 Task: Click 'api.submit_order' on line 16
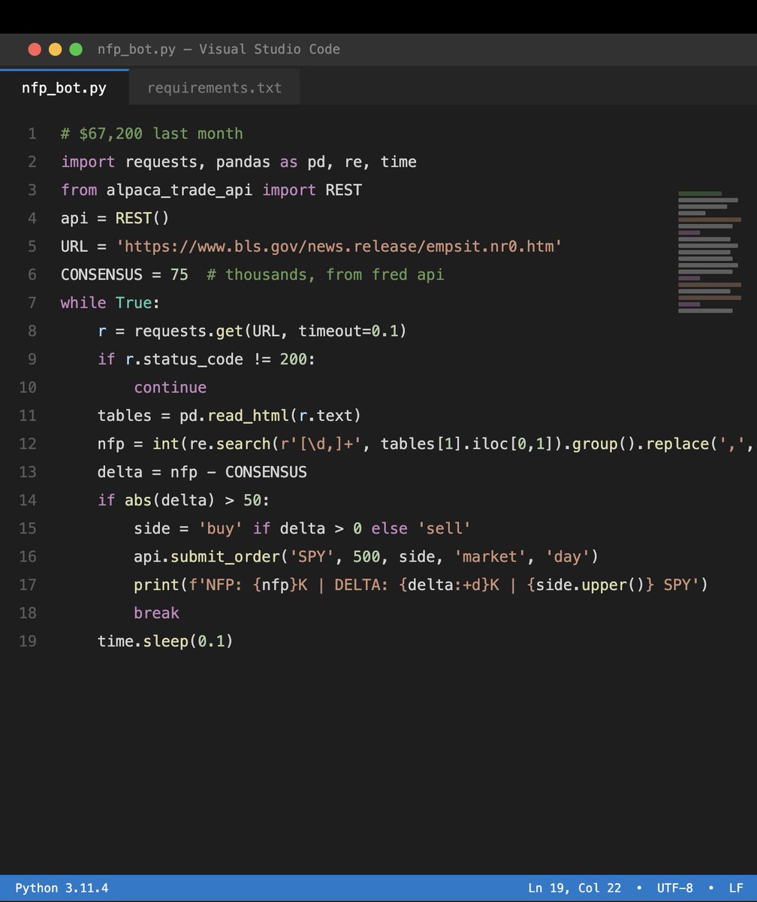(207, 556)
